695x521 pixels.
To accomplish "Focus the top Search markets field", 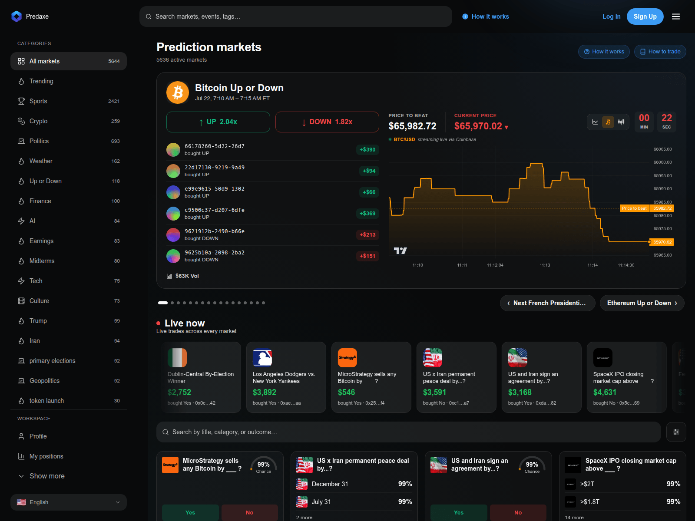I will (296, 16).
